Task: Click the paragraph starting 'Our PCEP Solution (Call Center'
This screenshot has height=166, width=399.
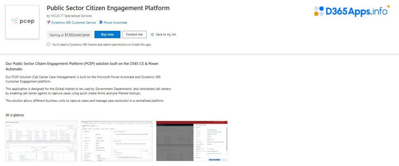Action: tap(83, 79)
